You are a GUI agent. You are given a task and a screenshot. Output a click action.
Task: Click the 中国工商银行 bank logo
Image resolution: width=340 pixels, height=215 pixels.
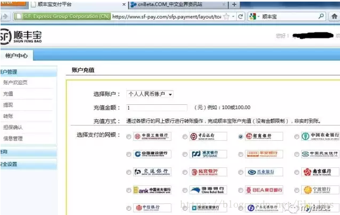click(x=152, y=136)
